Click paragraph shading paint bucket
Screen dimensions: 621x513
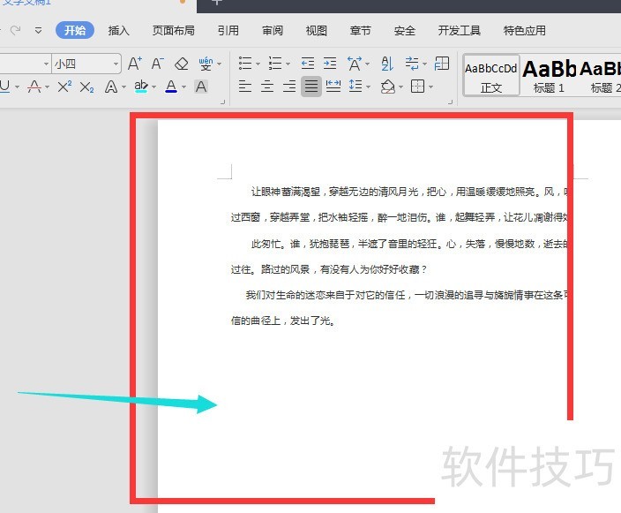coord(388,86)
